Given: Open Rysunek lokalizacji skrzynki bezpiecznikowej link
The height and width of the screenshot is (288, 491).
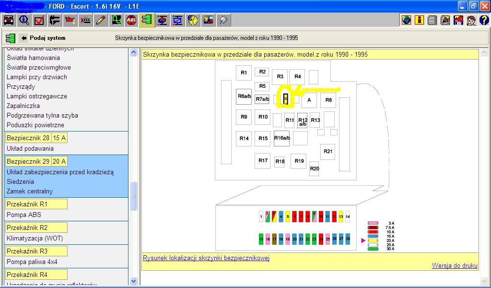Looking at the screenshot, I should pyautogui.click(x=206, y=258).
